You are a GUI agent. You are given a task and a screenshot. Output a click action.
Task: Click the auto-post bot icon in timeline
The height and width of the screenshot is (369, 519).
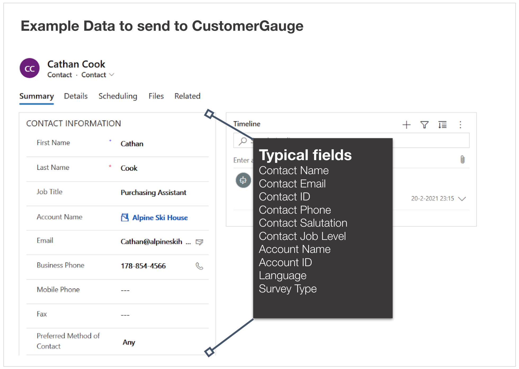(243, 180)
